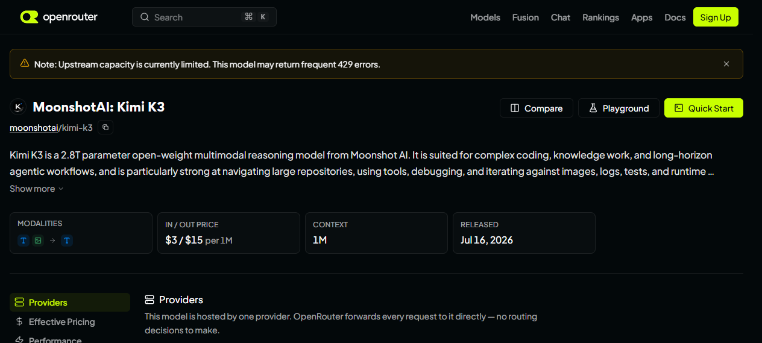This screenshot has height=343, width=762.
Task: Go to the Chat page
Action: [x=561, y=17]
